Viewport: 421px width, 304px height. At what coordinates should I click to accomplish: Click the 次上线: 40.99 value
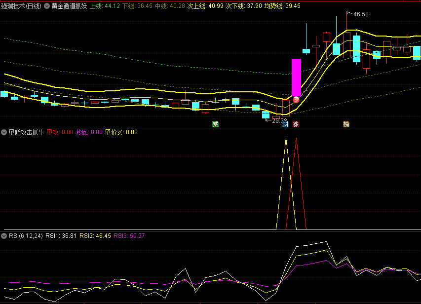205,6
